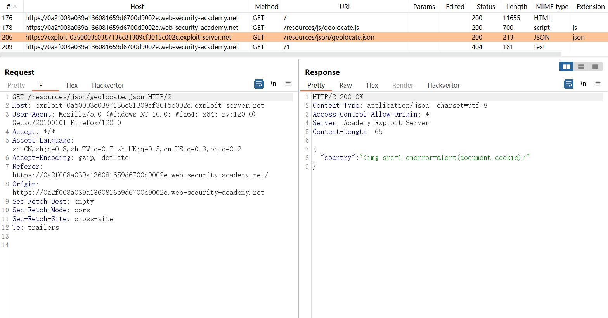608x318 pixels.
Task: Click Access-Control-Allow-Origin response header
Action: 371,114
